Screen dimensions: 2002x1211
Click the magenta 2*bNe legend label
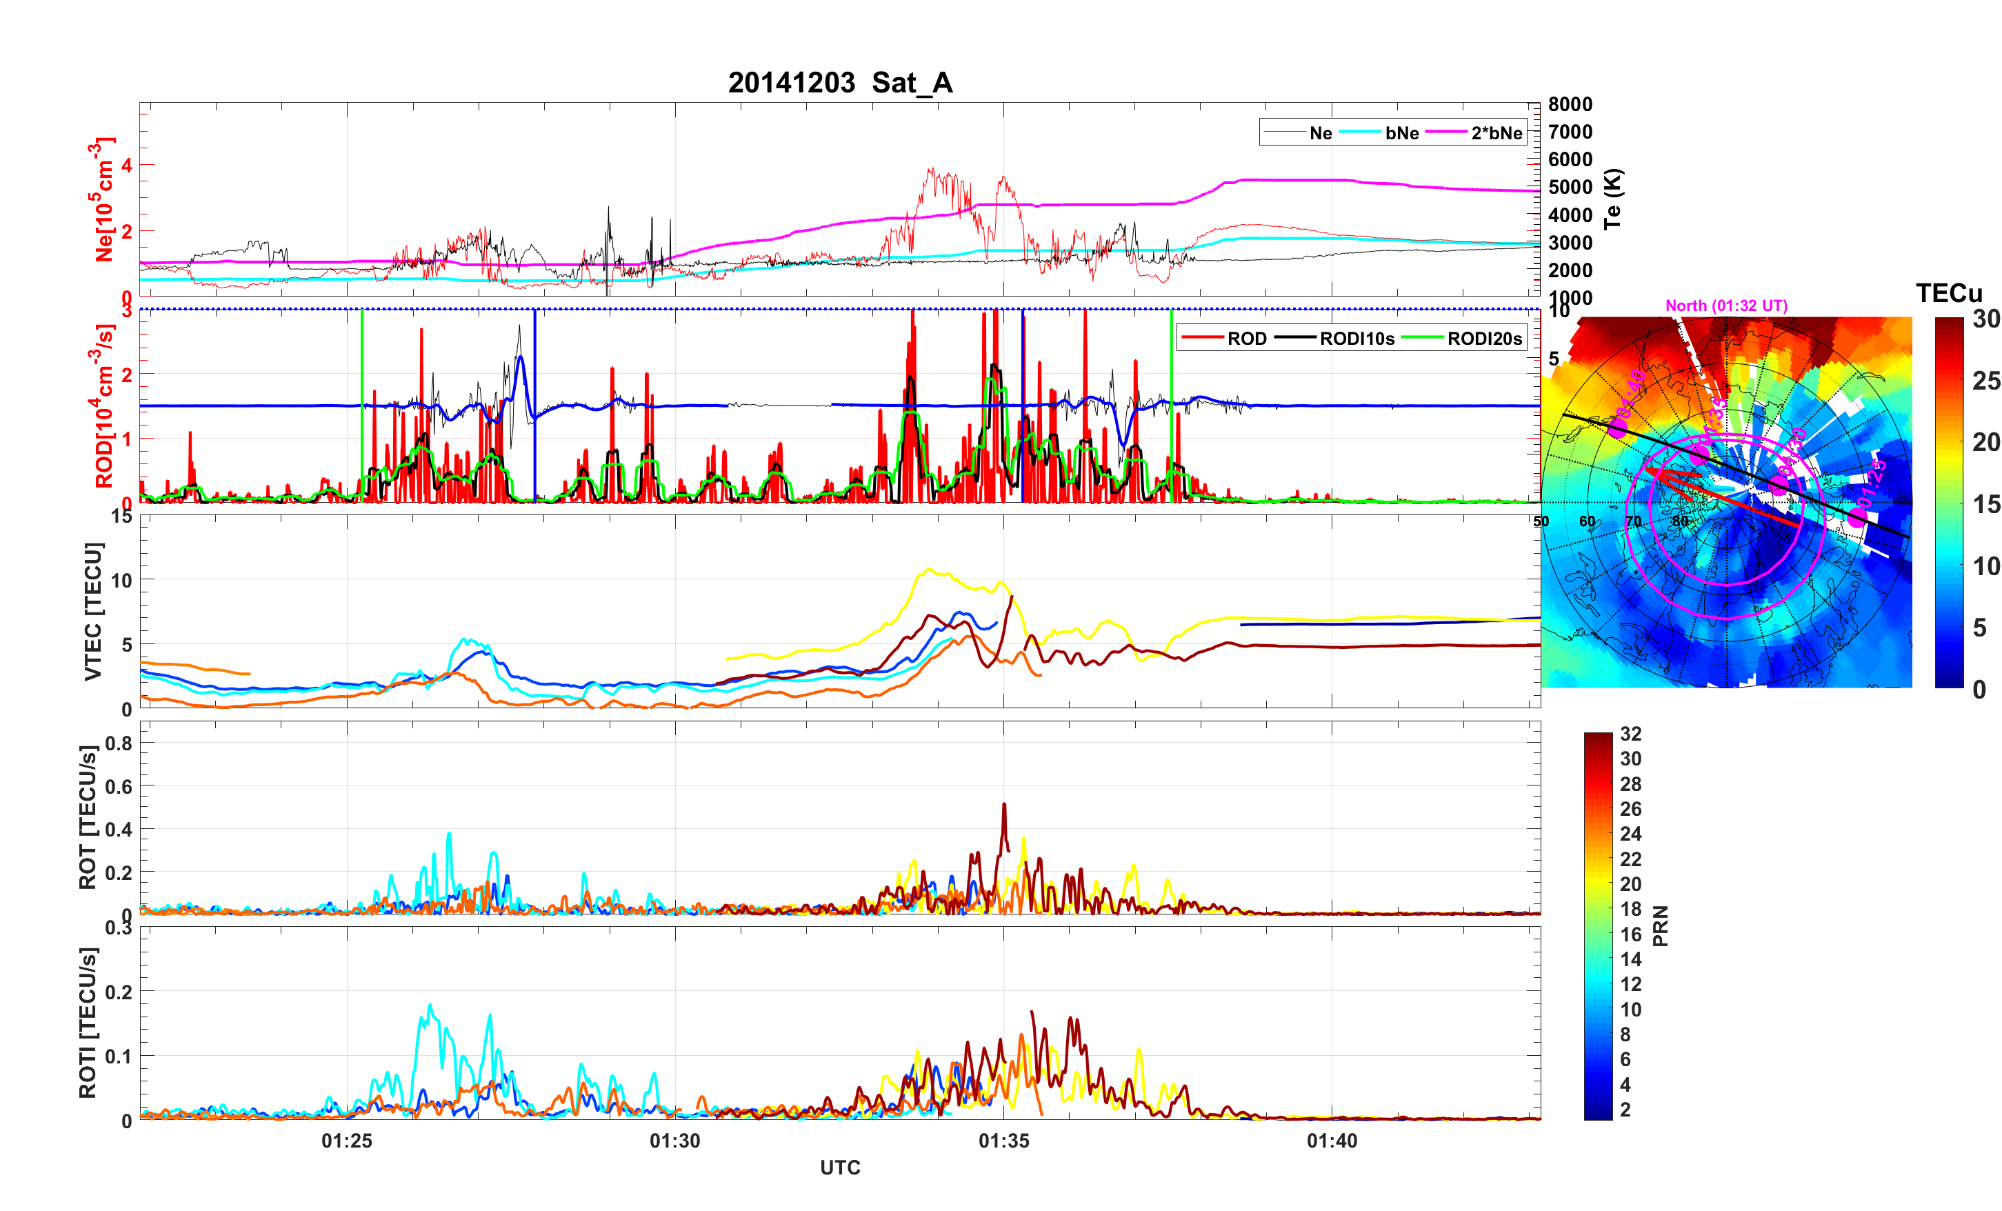tap(1496, 133)
